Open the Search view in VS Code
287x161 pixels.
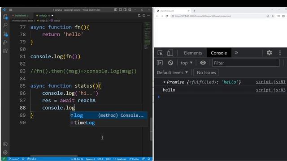point(5,25)
